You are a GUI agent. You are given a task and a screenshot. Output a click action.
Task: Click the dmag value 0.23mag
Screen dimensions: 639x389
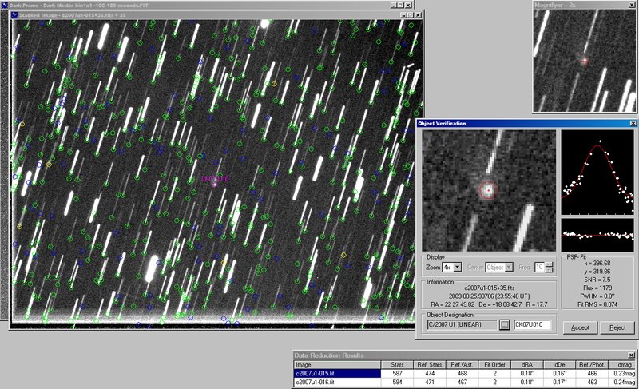pyautogui.click(x=625, y=374)
